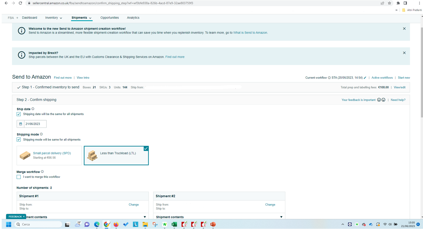Image resolution: width=423 pixels, height=229 pixels.
Task: Open the Windows Start menu
Action: [9, 224]
